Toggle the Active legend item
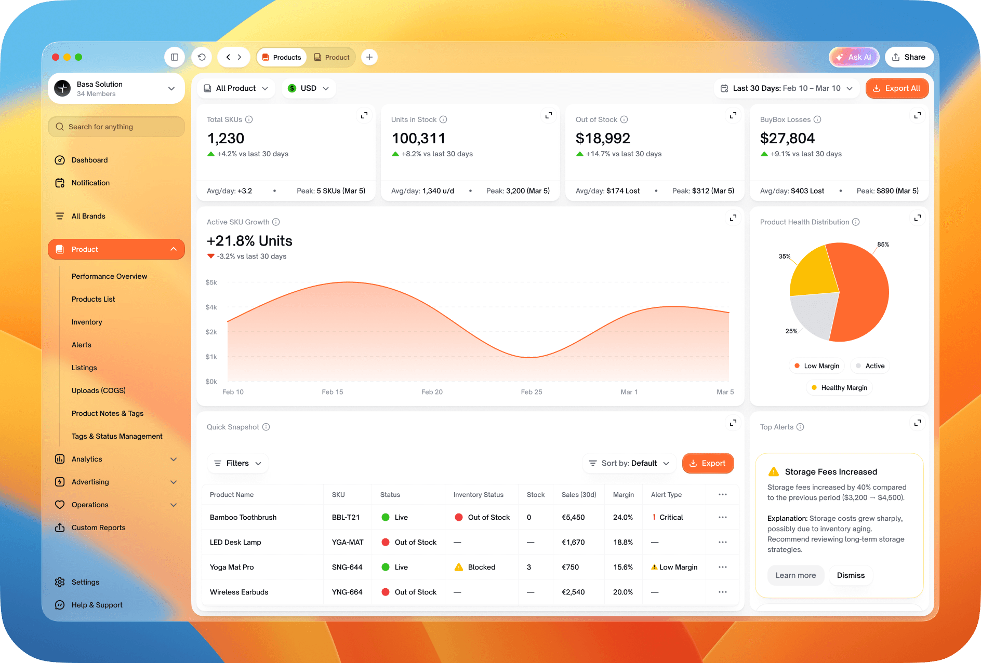Image resolution: width=981 pixels, height=663 pixels. point(870,366)
